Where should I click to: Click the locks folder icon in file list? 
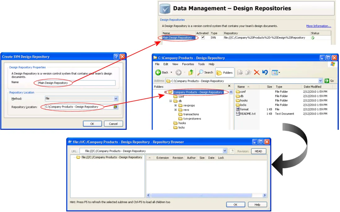click(238, 105)
